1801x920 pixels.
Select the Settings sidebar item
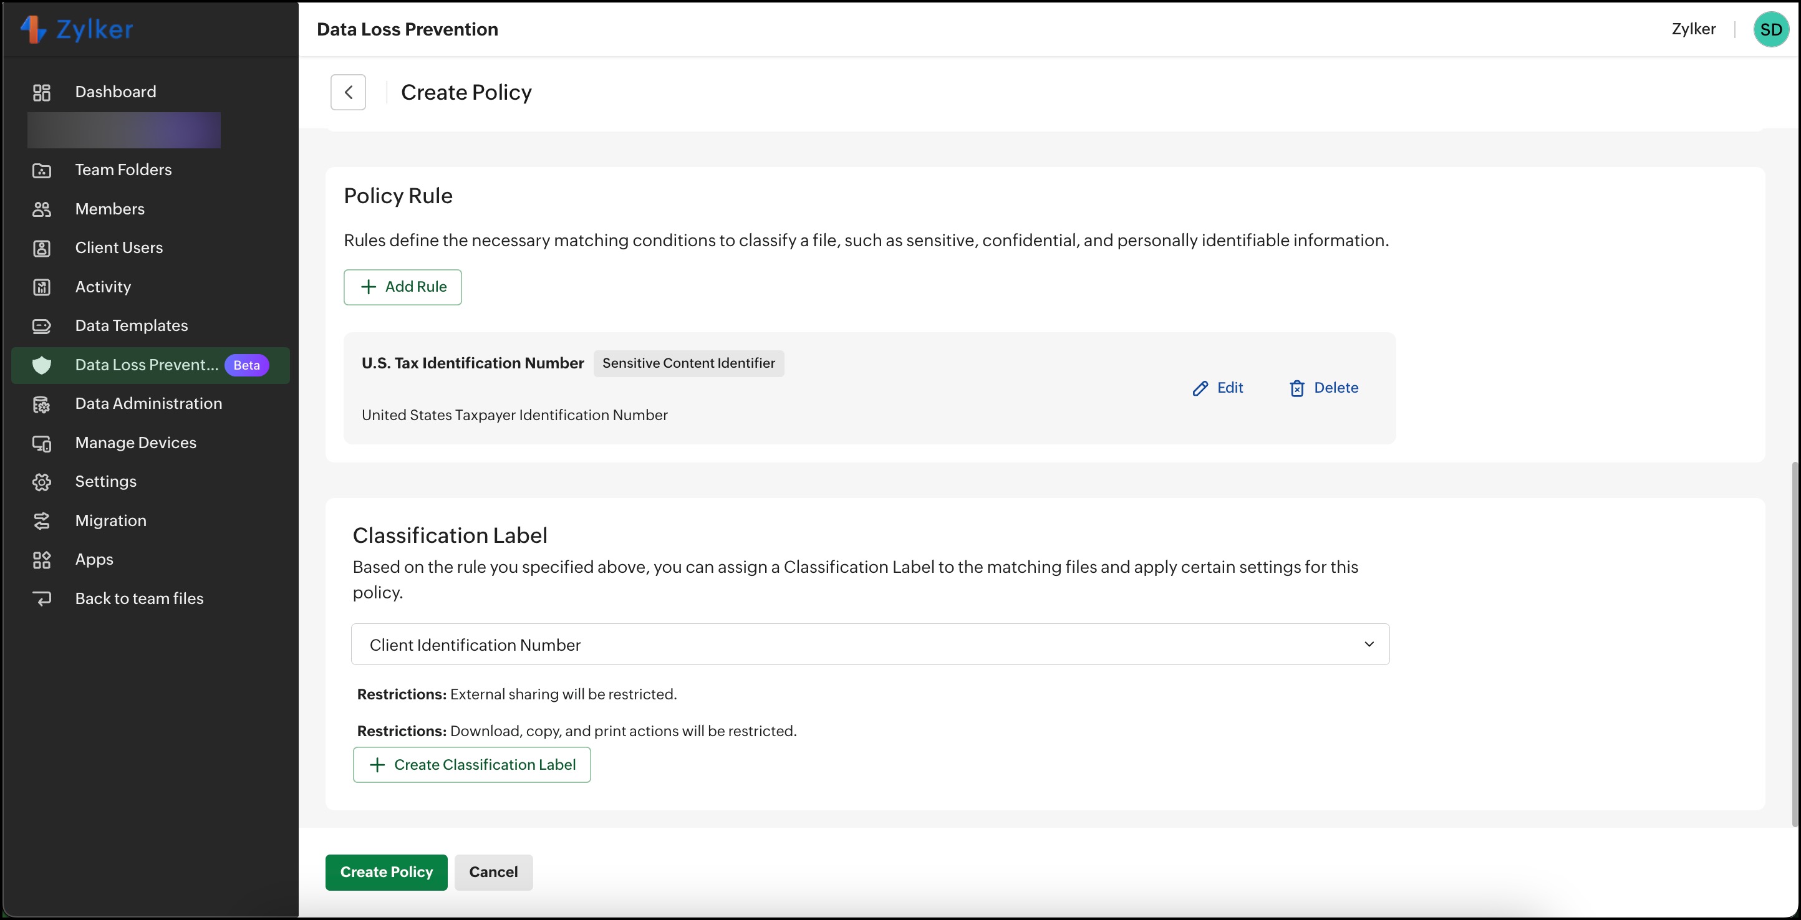point(105,482)
